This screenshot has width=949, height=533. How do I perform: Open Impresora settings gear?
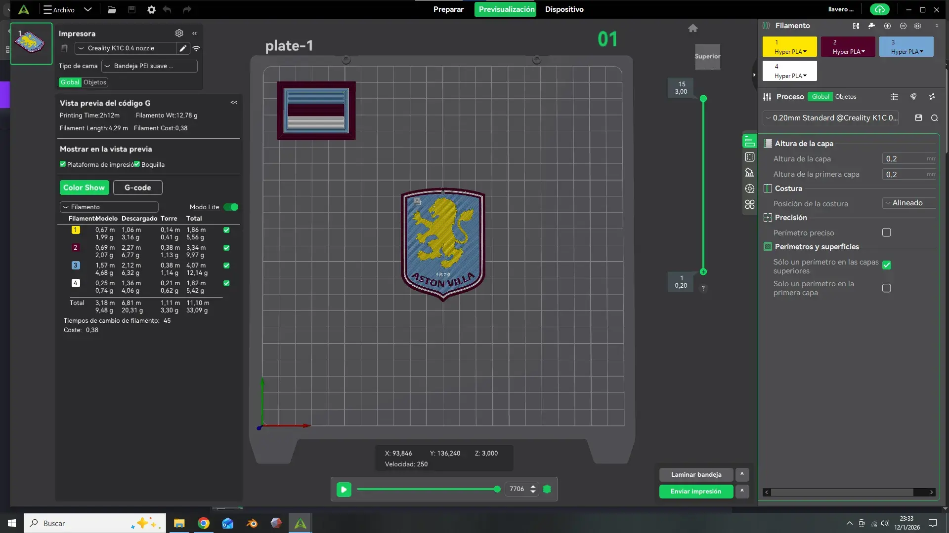point(179,33)
